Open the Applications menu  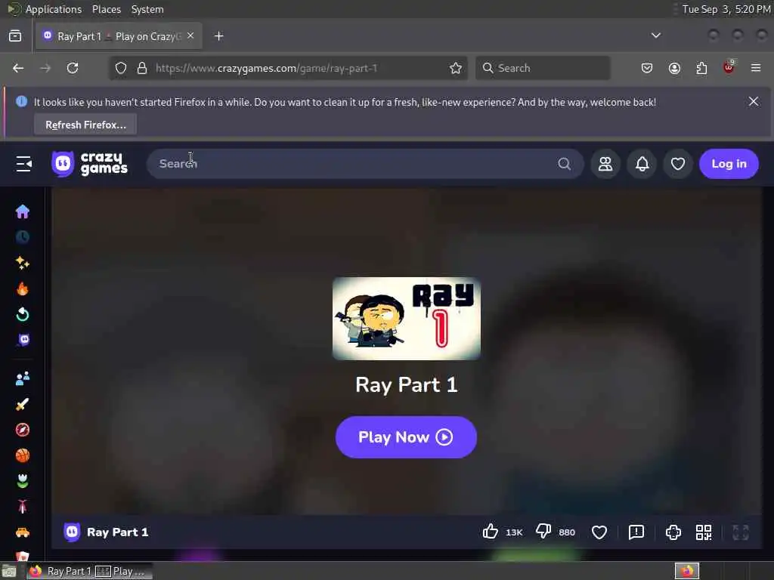pos(54,9)
